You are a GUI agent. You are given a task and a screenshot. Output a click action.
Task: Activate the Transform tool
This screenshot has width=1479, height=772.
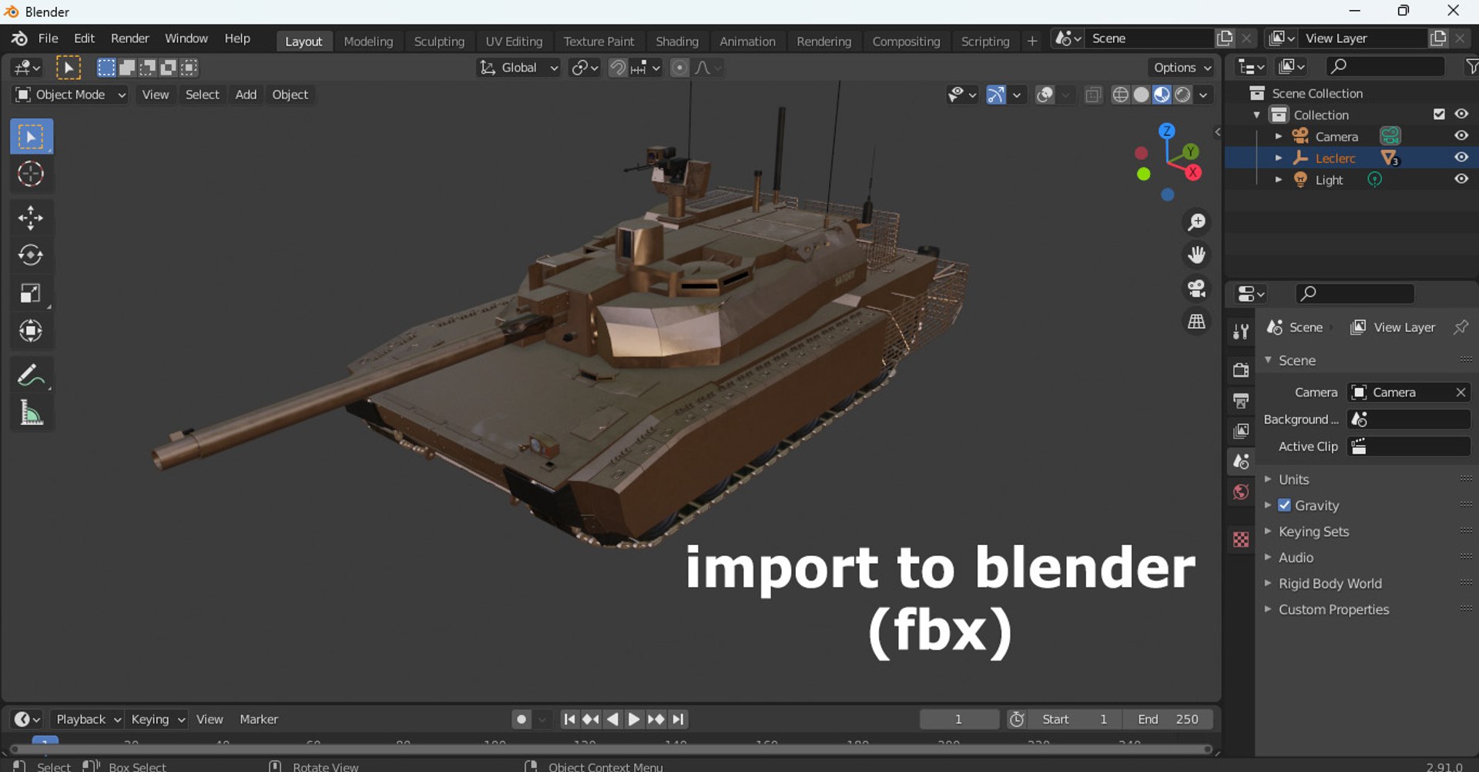31,331
